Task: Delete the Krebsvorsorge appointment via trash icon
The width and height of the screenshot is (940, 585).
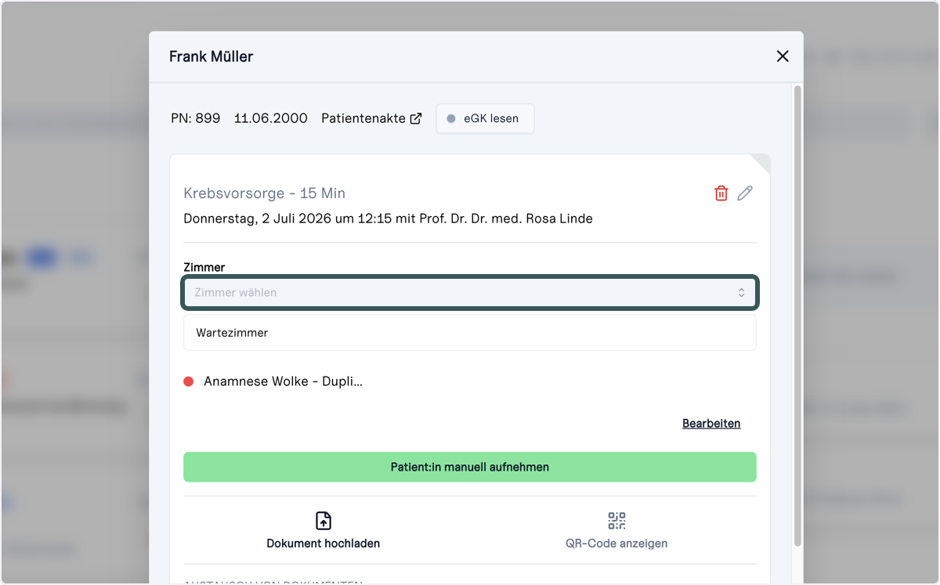Action: pos(721,193)
